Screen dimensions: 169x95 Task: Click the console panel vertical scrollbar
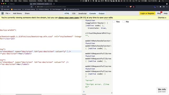point(112,93)
